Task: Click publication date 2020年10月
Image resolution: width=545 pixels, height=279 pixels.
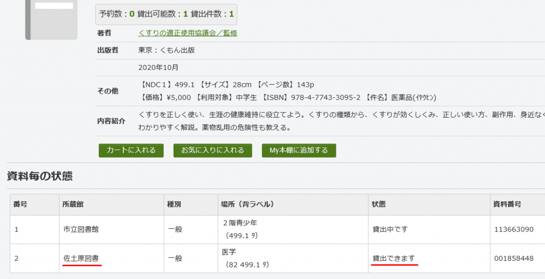Action: (159, 68)
